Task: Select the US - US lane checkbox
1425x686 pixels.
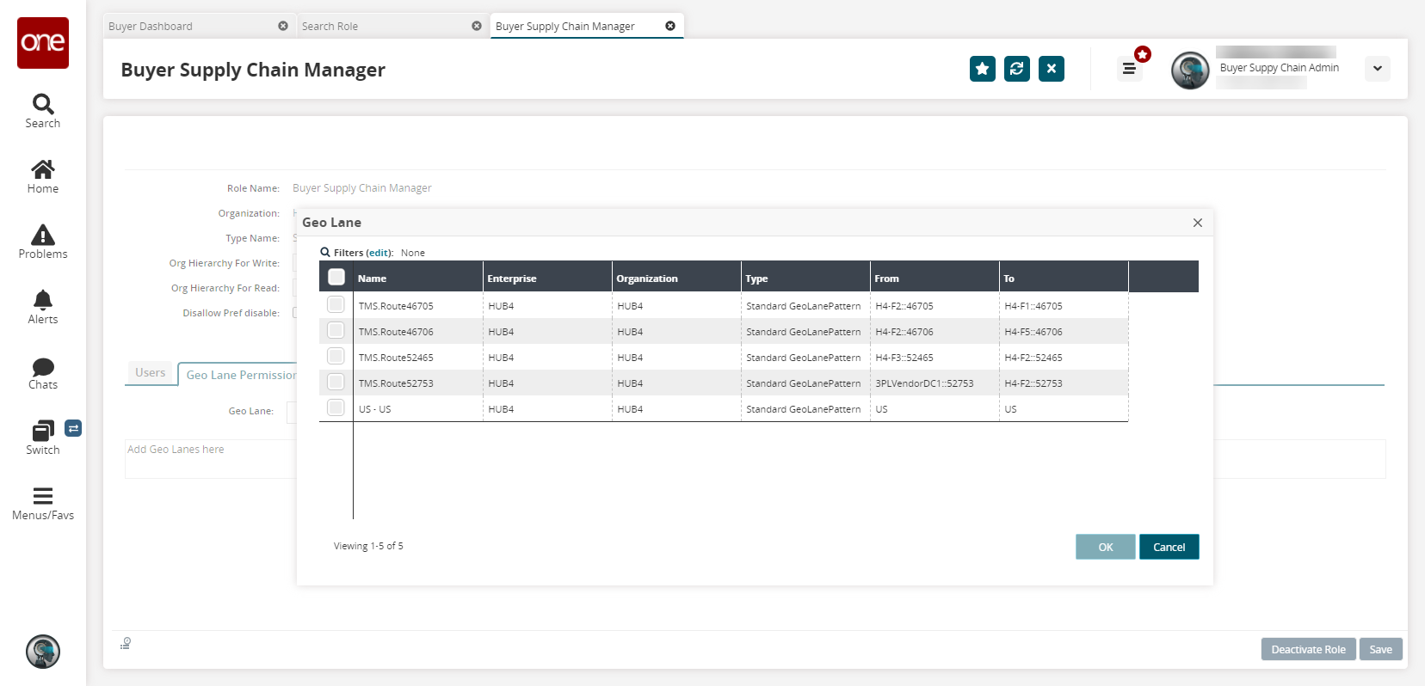Action: coord(336,408)
